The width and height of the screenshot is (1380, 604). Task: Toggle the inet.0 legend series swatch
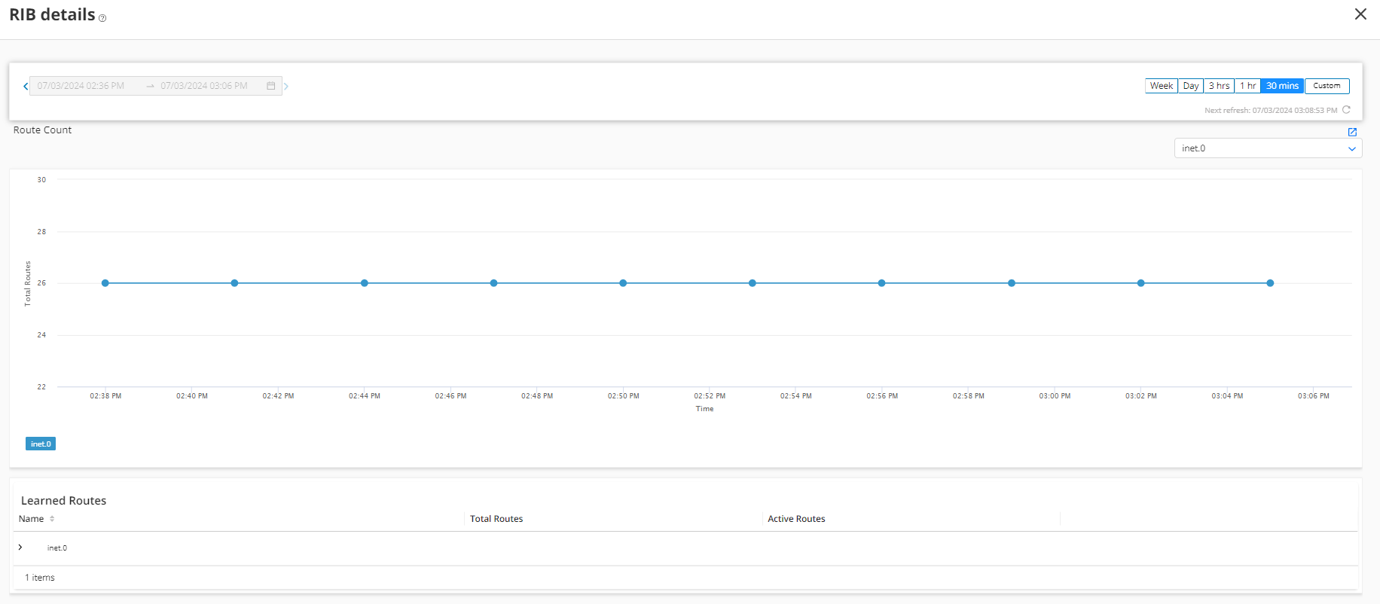[x=41, y=444]
